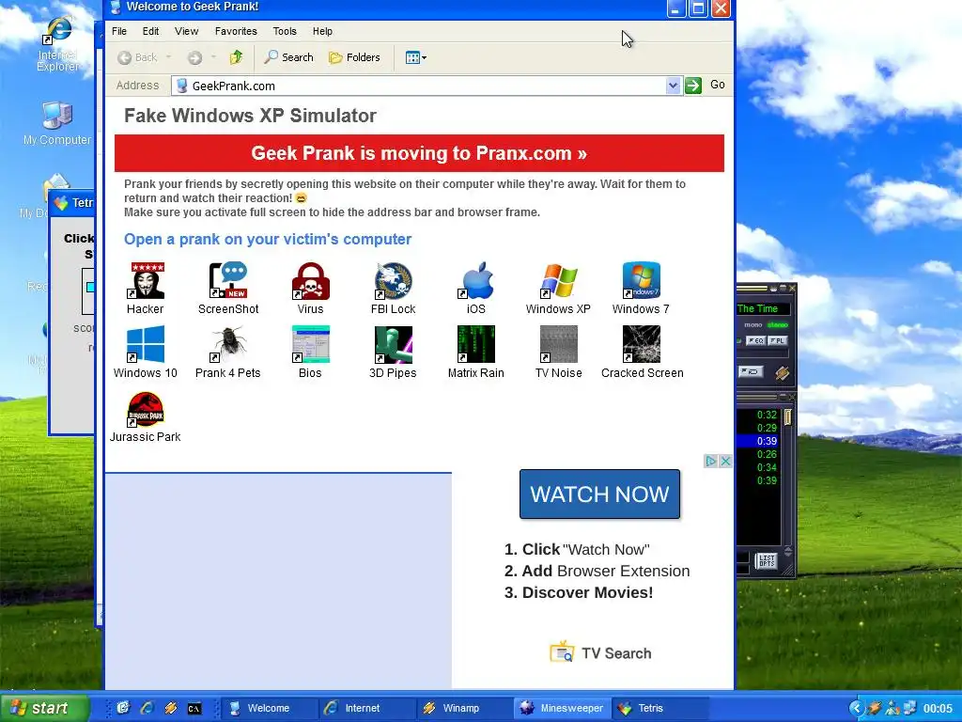The height and width of the screenshot is (722, 962).
Task: Open the Help menu
Action: (x=322, y=31)
